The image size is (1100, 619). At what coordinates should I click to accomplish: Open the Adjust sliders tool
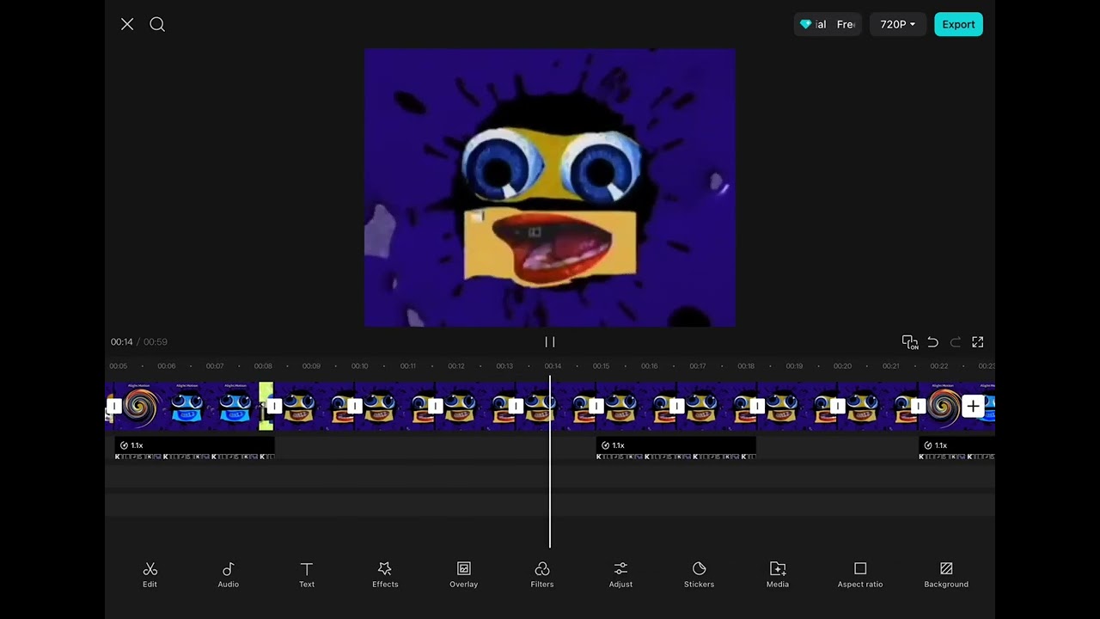(x=620, y=574)
